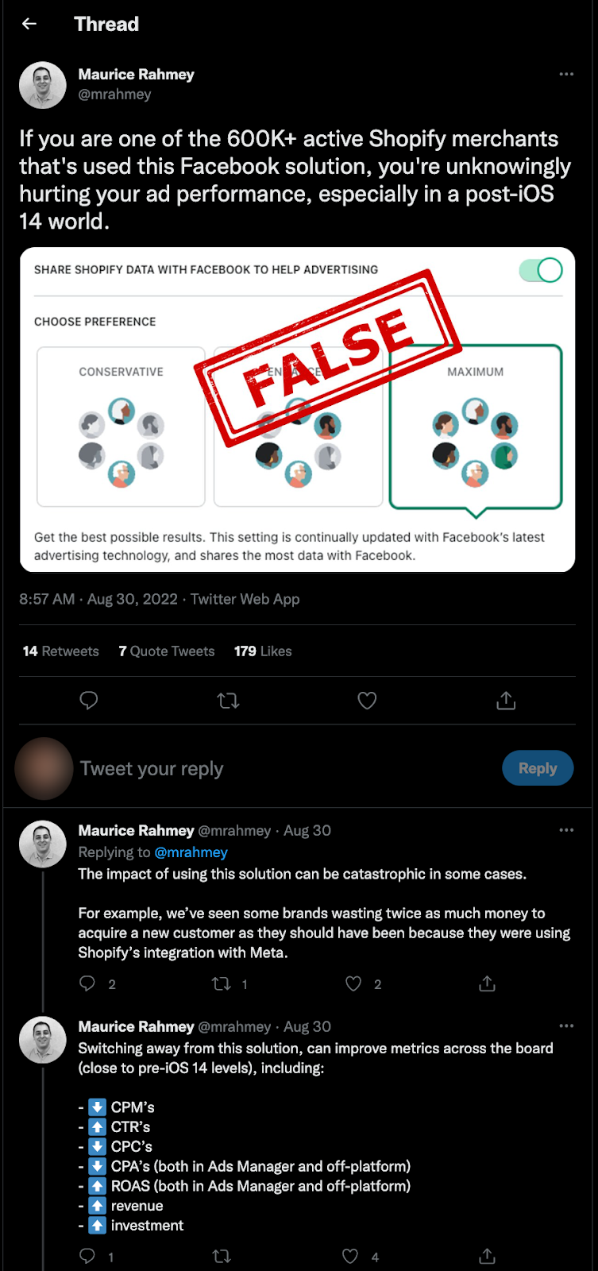
Task: Expand more options on the 'catastrophic' reply
Action: click(565, 830)
